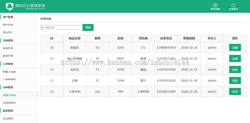Click supplier cell LTC
The height and width of the screenshot is (123, 250).
pos(143,47)
